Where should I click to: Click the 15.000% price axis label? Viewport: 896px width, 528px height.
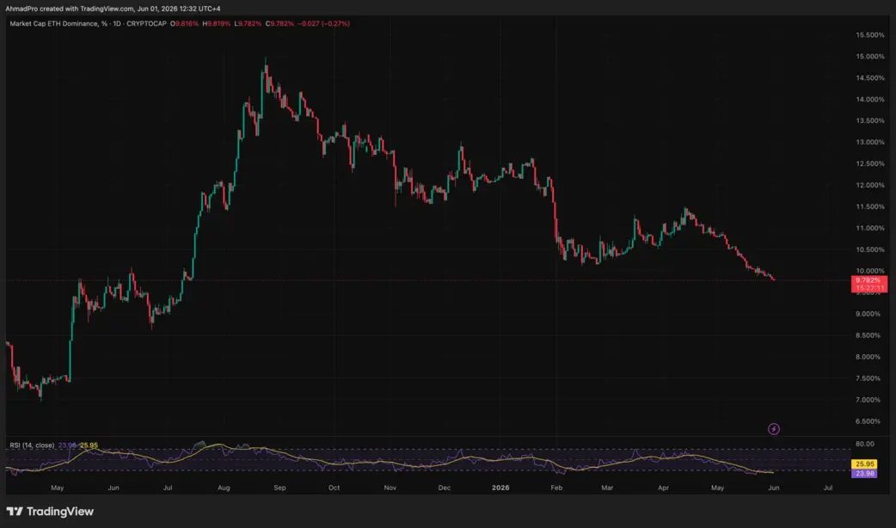click(x=869, y=57)
